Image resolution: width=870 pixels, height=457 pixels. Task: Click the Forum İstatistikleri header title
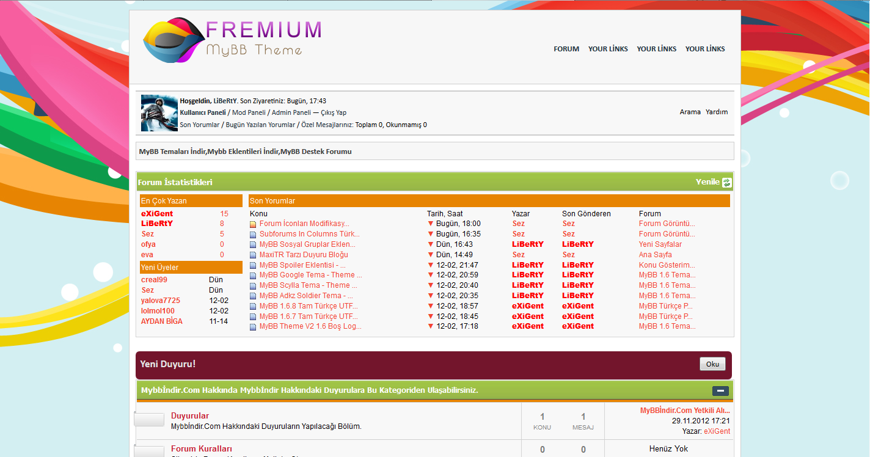click(175, 183)
